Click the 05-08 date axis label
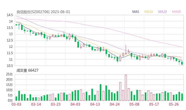The image size is (186, 110). (x=134, y=104)
